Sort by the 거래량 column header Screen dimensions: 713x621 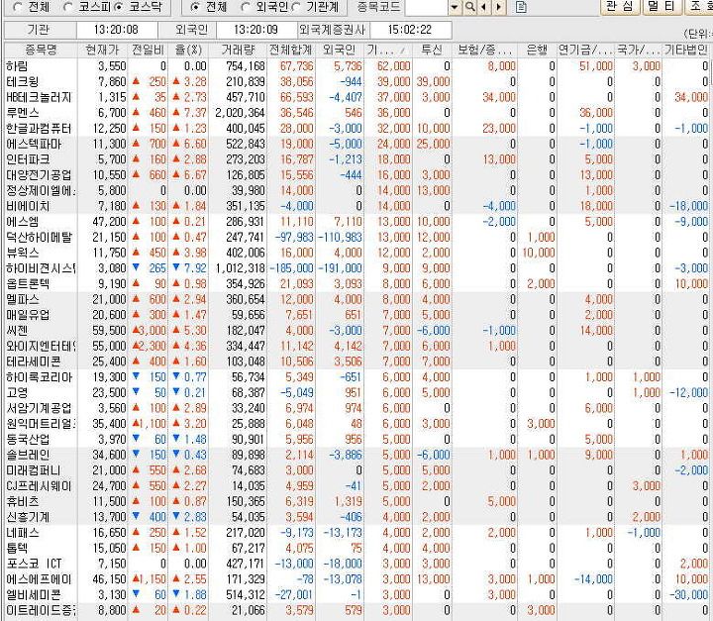pos(238,50)
